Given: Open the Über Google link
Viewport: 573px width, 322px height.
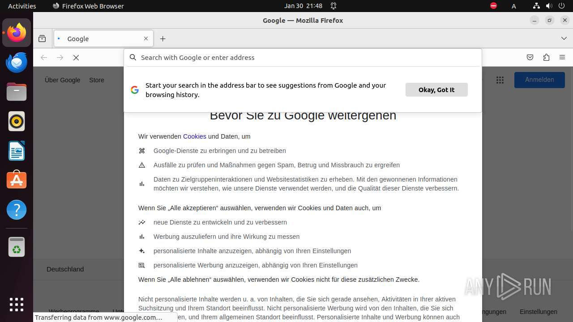Looking at the screenshot, I should pos(62,80).
